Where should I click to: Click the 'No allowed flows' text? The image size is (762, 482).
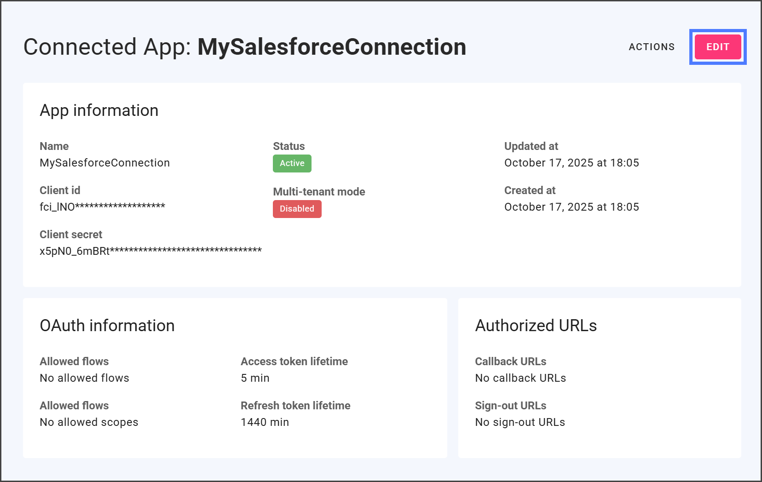(84, 378)
